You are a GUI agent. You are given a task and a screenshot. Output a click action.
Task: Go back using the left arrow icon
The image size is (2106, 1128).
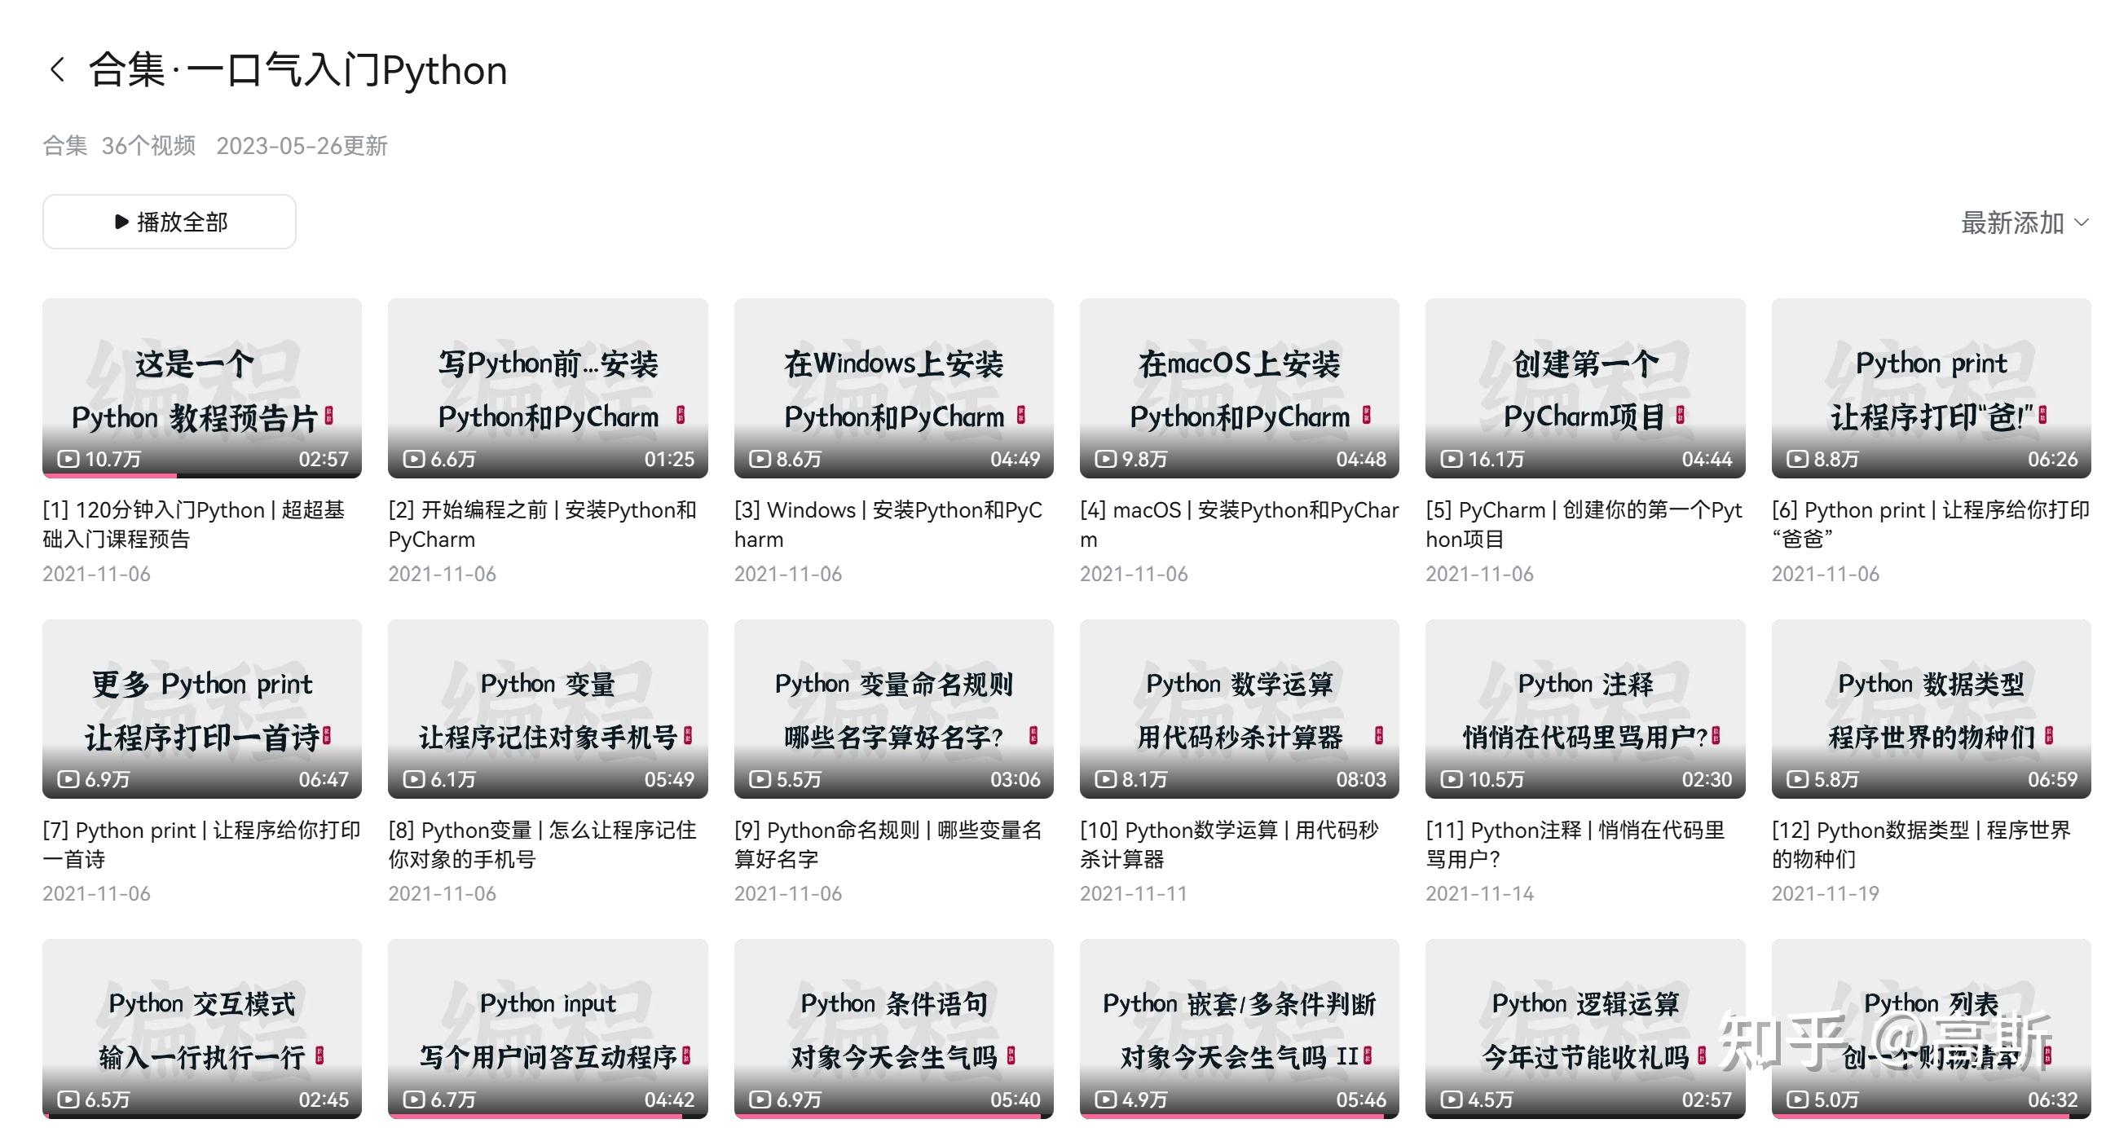coord(57,70)
